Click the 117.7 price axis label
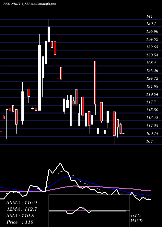This screenshot has width=162, height=227. coord(151,102)
